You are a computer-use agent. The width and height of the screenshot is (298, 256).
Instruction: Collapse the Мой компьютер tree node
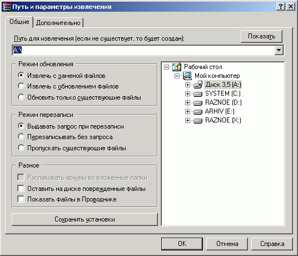tap(177, 76)
